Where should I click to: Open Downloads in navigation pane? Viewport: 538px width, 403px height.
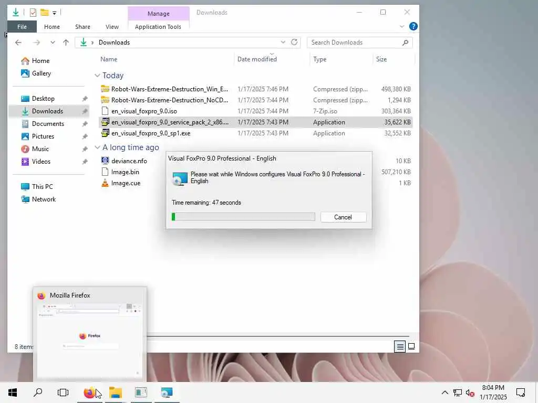(47, 111)
